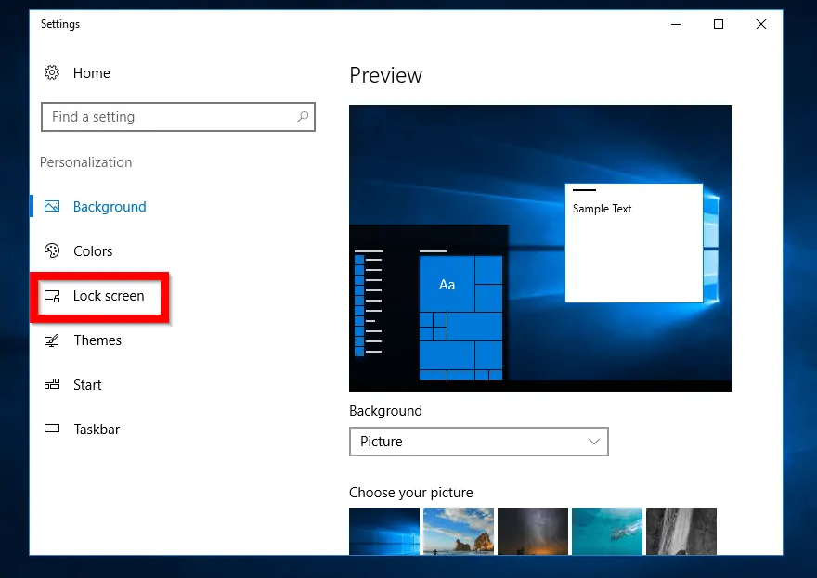Viewport: 817px width, 578px height.
Task: Click the Aa tile in the preview
Action: click(x=447, y=284)
